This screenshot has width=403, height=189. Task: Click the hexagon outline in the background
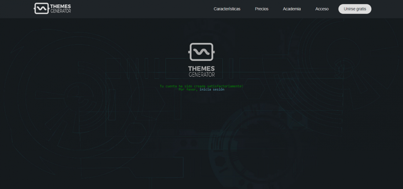[136, 132]
